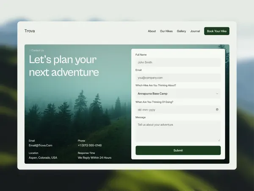Click the Response Time label
254x191 pixels.
pos(86,153)
